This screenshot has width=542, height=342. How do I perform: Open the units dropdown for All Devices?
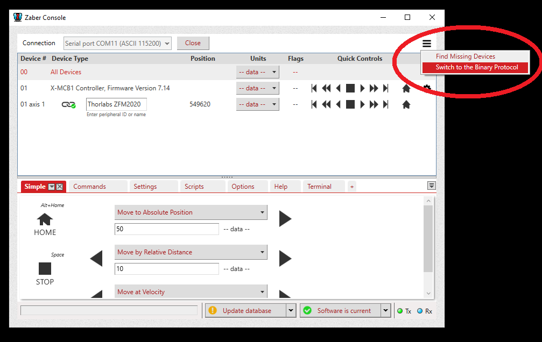(274, 72)
